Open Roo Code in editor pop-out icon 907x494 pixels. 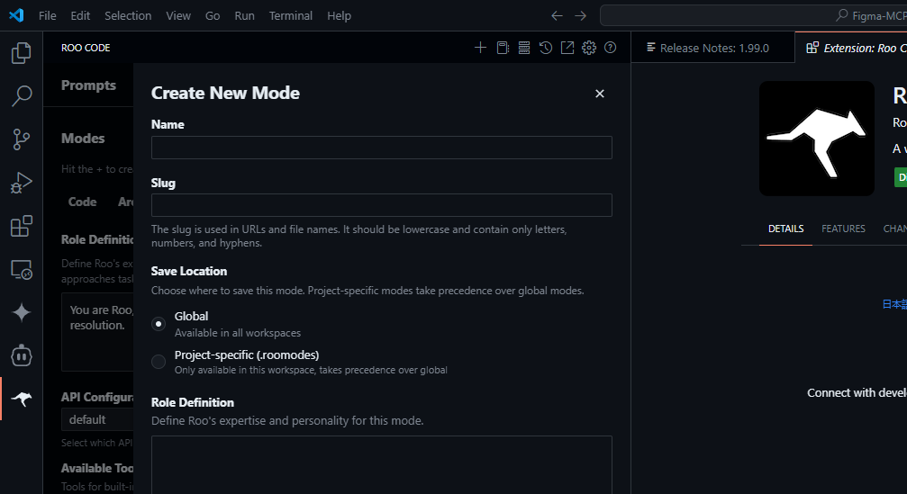[x=567, y=48]
